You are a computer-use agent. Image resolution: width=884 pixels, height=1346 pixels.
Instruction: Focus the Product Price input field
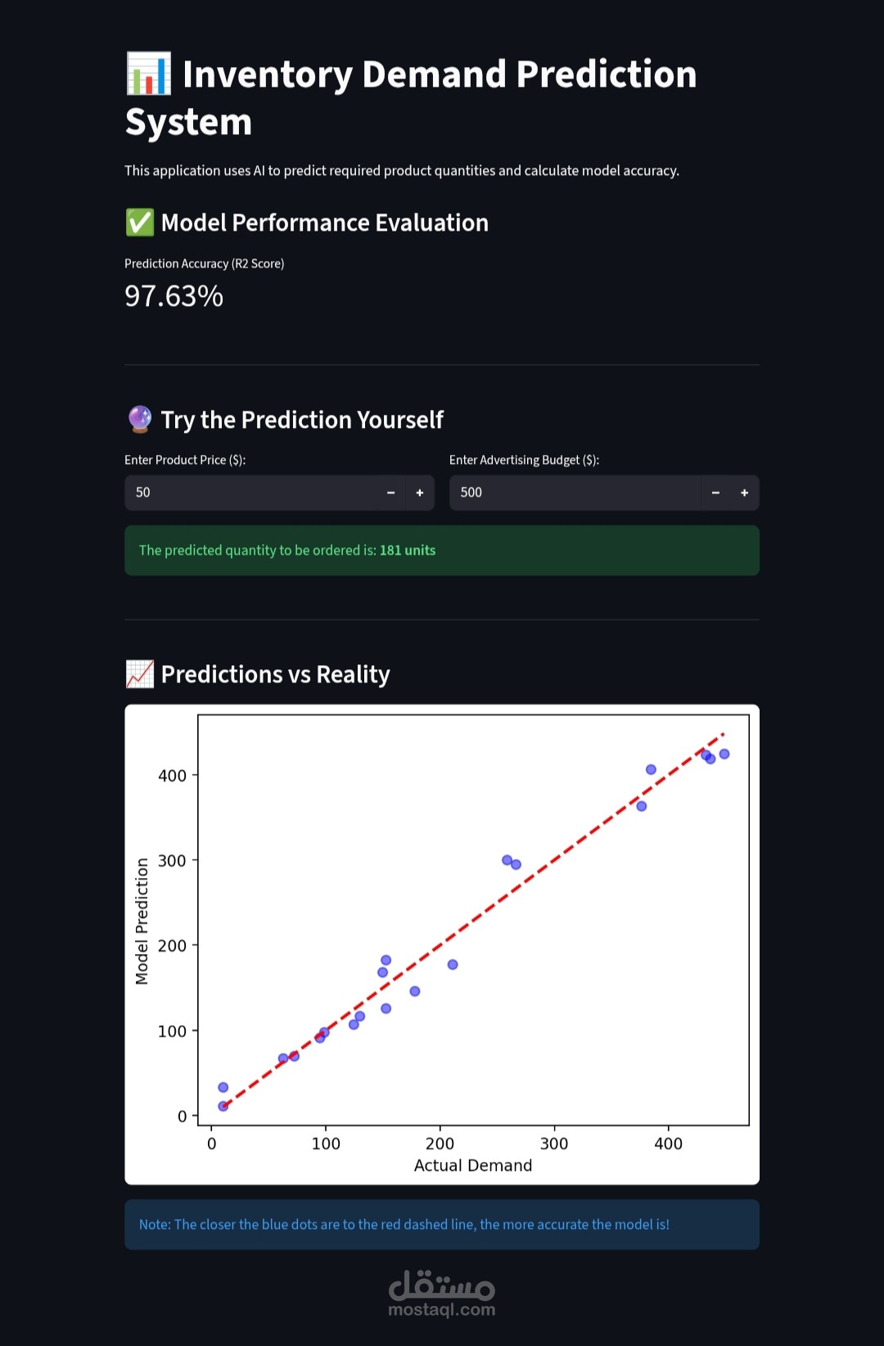click(254, 493)
